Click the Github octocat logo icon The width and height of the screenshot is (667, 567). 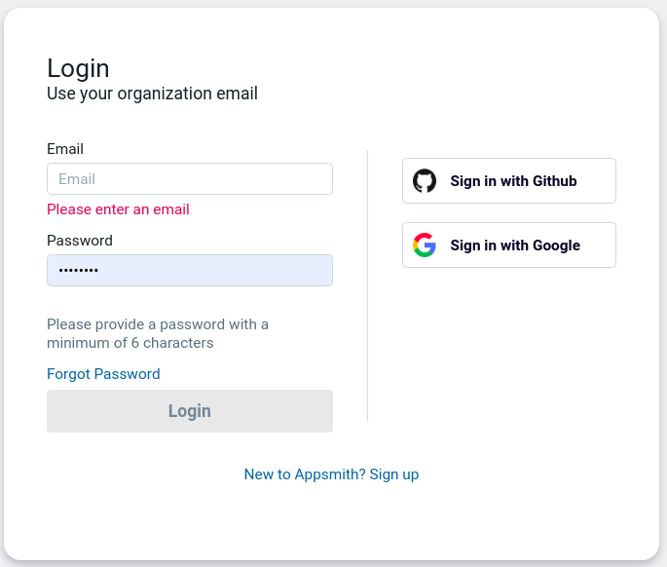[x=425, y=181]
